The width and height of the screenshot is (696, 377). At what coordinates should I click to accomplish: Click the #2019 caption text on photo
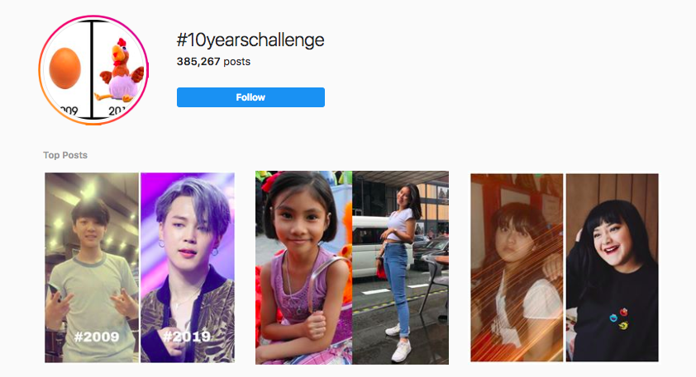[186, 337]
